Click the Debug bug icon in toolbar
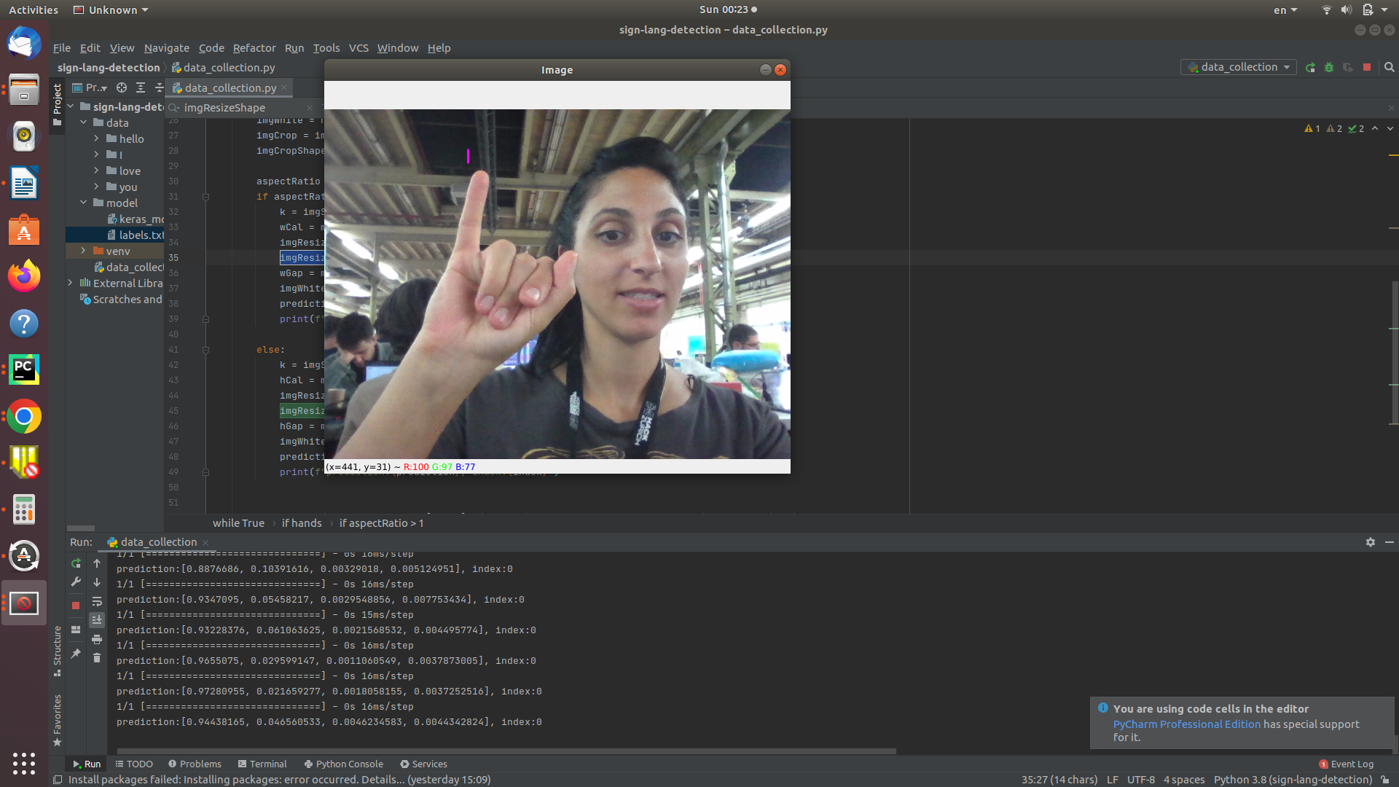The height and width of the screenshot is (787, 1399). pyautogui.click(x=1329, y=67)
